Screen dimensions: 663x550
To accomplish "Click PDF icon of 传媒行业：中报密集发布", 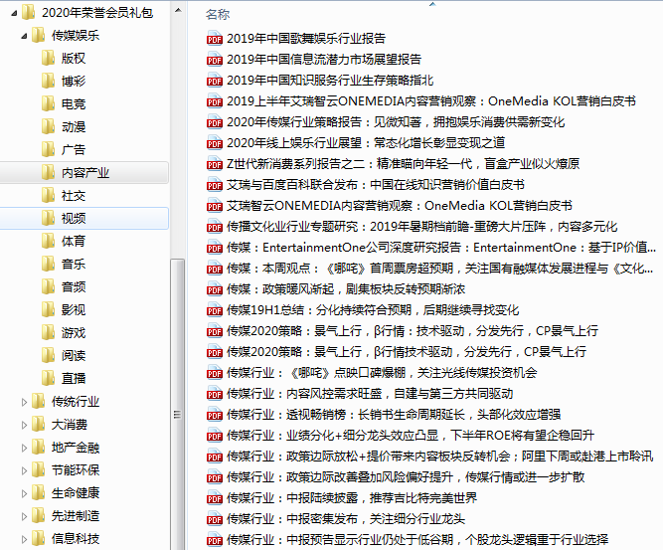I will click(215, 519).
